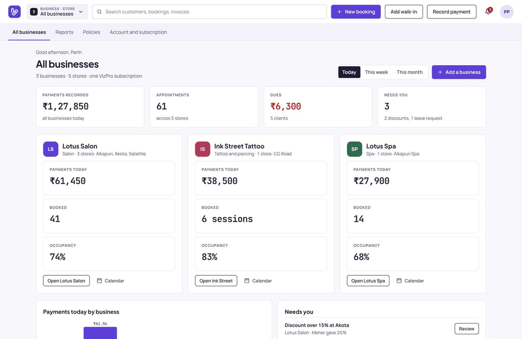Click the Add a business button
522x339 pixels.
tap(459, 72)
